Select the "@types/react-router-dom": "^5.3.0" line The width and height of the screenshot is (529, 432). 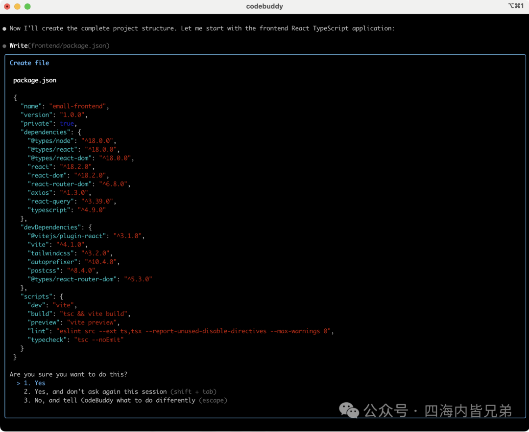(x=90, y=279)
